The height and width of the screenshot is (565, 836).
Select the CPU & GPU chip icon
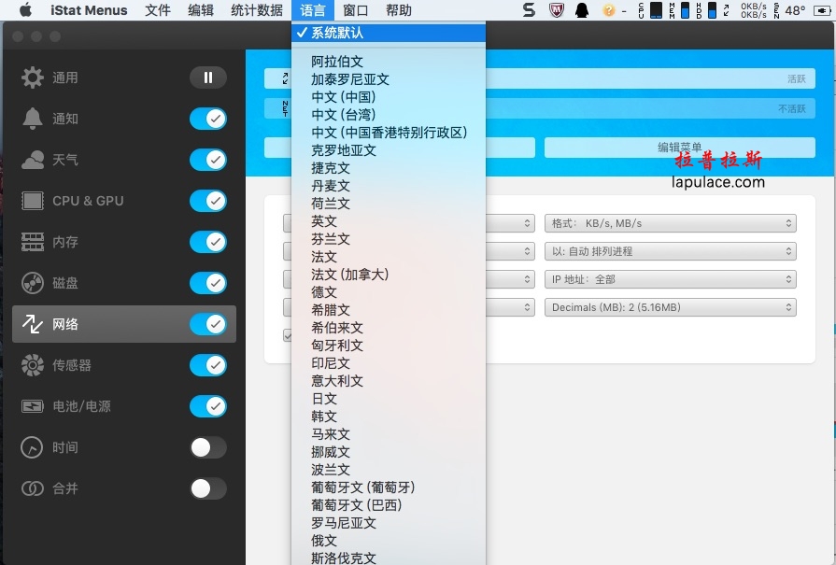point(33,201)
